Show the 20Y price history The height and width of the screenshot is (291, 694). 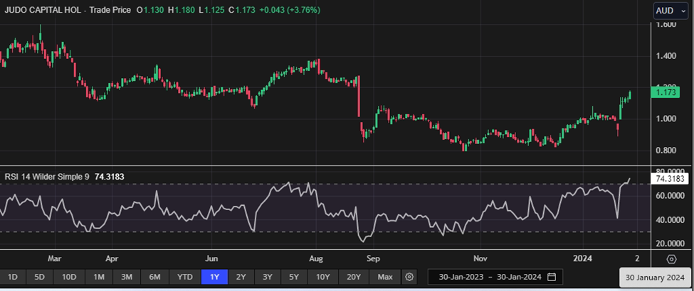point(354,277)
